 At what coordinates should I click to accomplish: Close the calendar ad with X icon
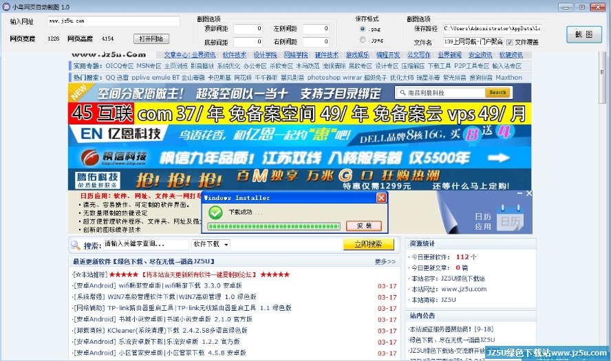click(x=529, y=193)
